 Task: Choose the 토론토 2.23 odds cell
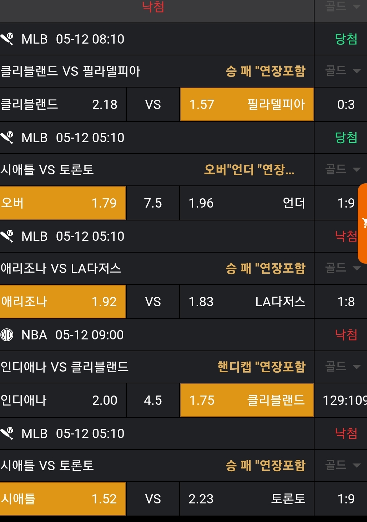point(247,499)
